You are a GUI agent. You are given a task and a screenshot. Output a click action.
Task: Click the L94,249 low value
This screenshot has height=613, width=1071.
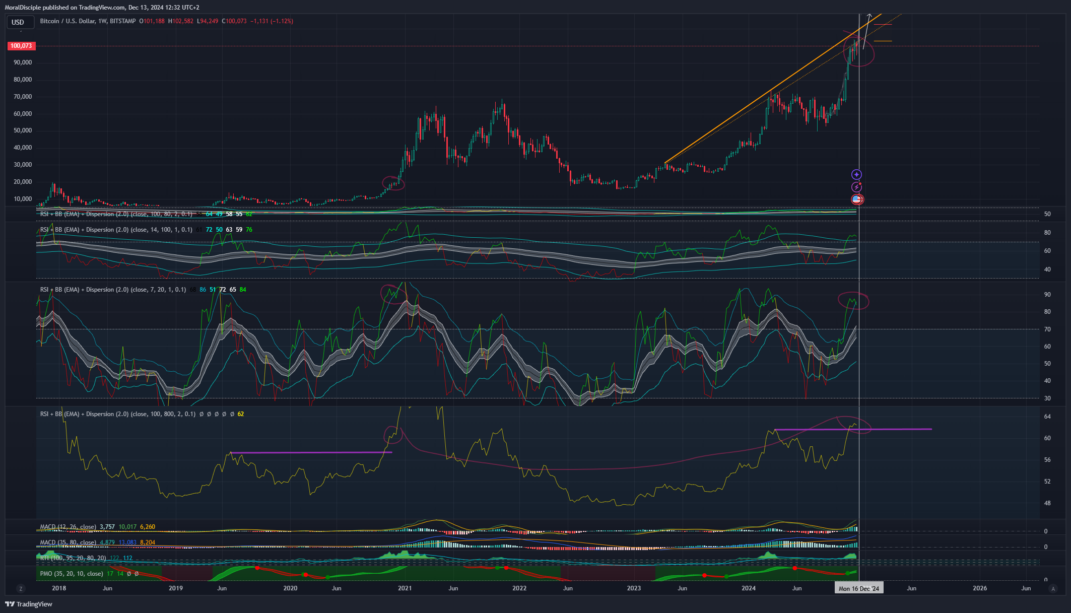208,21
